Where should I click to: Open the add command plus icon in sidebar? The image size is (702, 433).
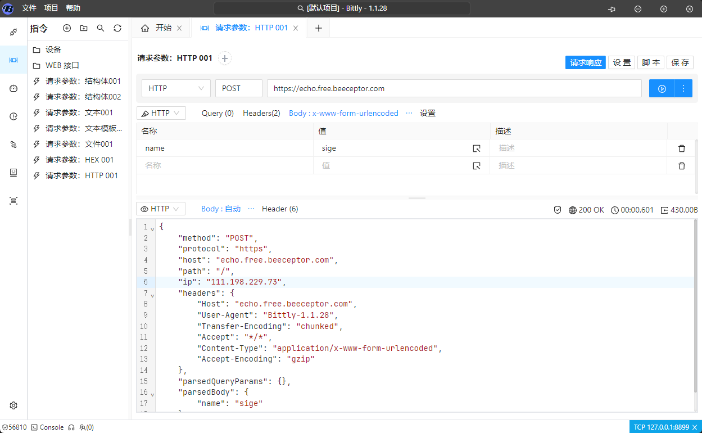67,28
